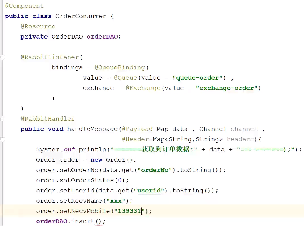Click the @Resource annotation
The image size is (304, 226).
point(38,27)
